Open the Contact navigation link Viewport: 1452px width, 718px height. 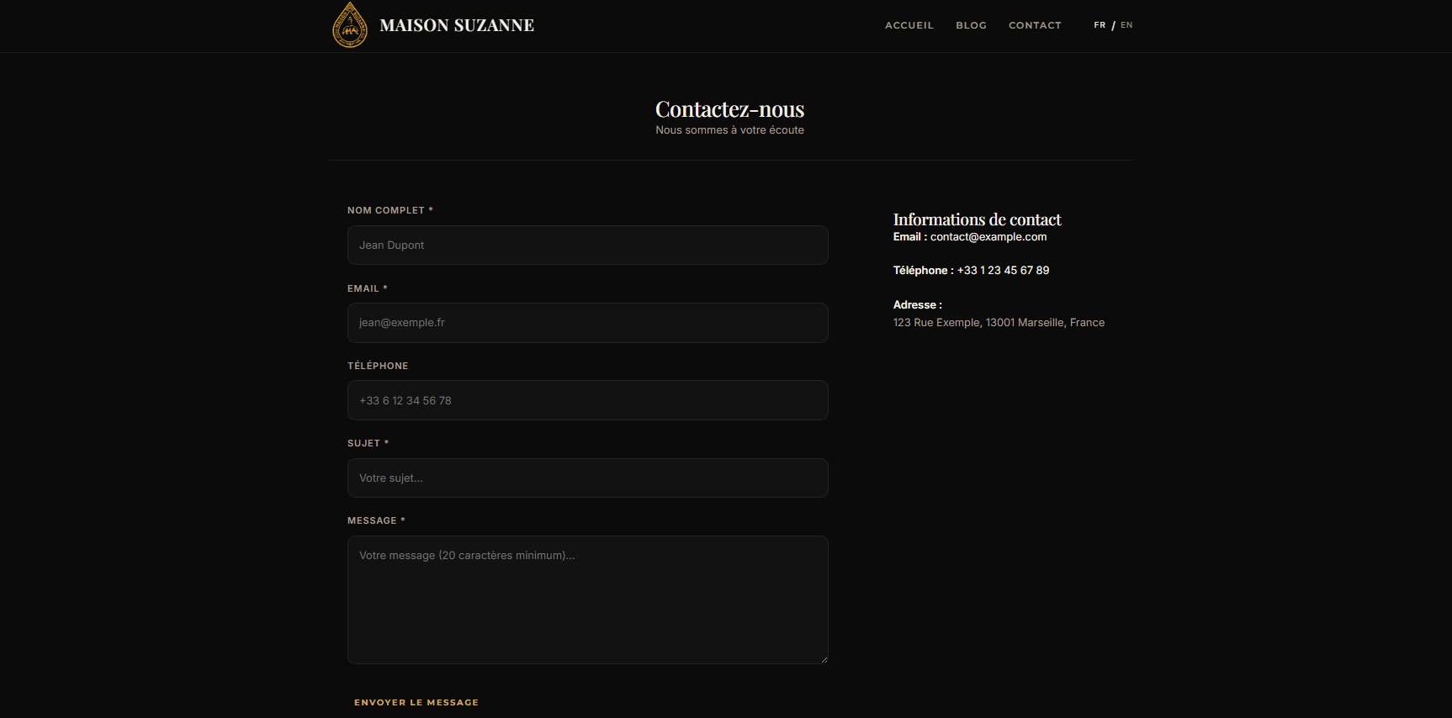click(x=1035, y=25)
